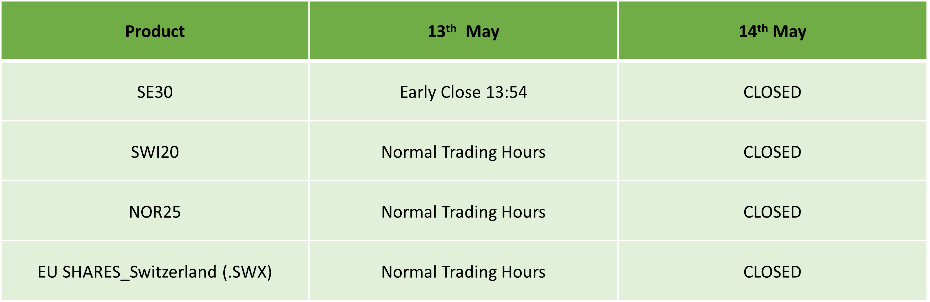Click the 13:54 time in SE30 row
930x302 pixels.
(506, 92)
